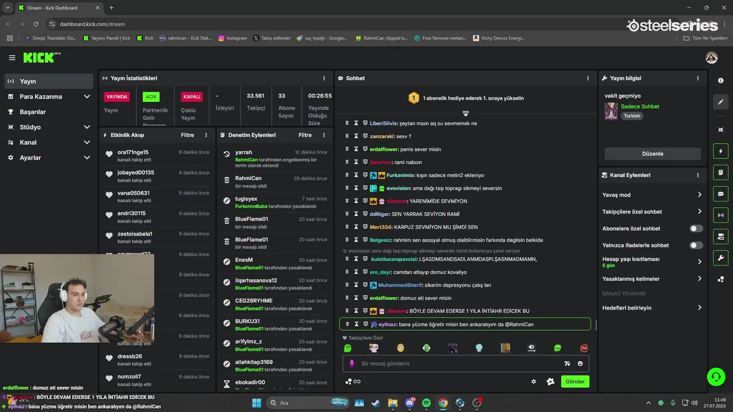The width and height of the screenshot is (733, 412).
Task: Click the 7TV icon in the message box
Action: [x=567, y=363]
